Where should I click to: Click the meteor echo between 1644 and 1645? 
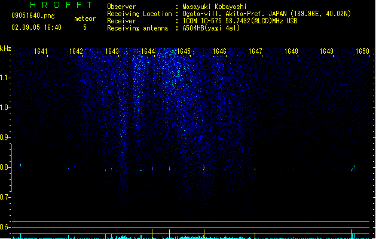[170, 168]
